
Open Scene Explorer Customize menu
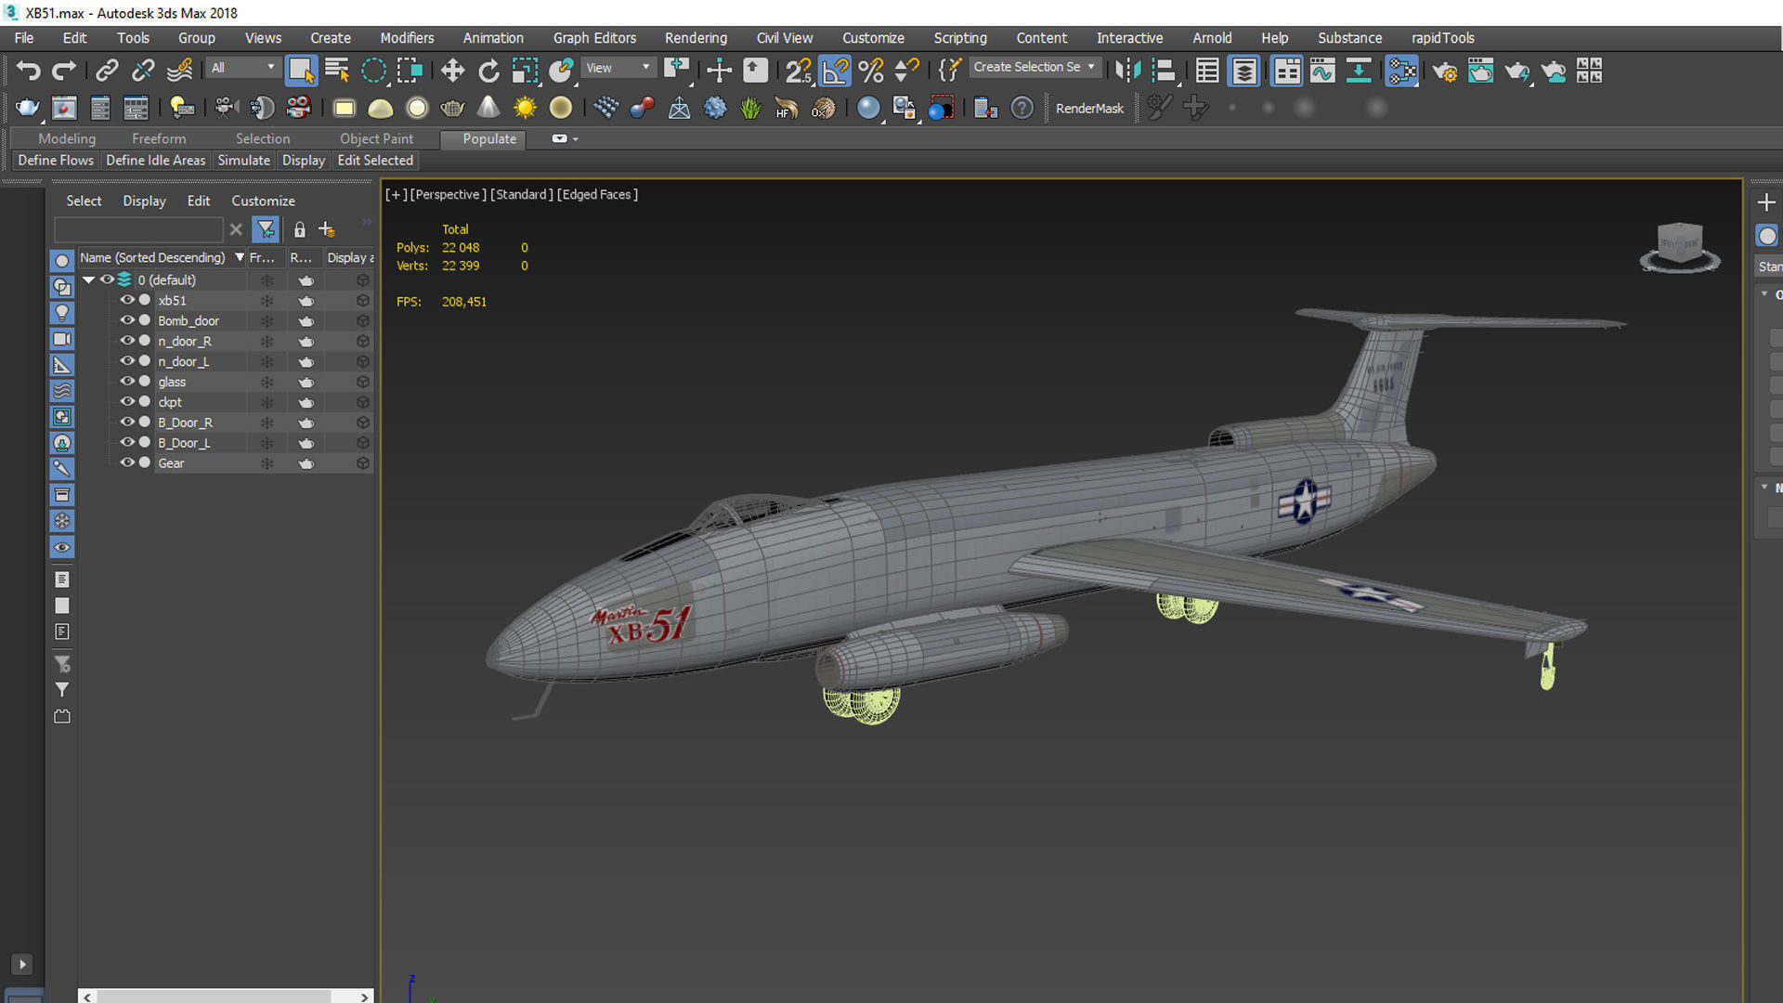tap(263, 201)
